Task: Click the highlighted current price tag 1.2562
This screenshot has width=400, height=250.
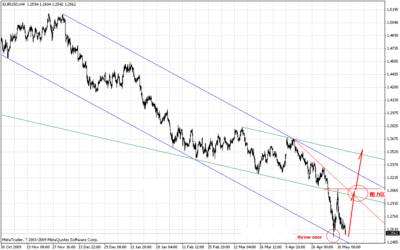Action: pos(393,233)
